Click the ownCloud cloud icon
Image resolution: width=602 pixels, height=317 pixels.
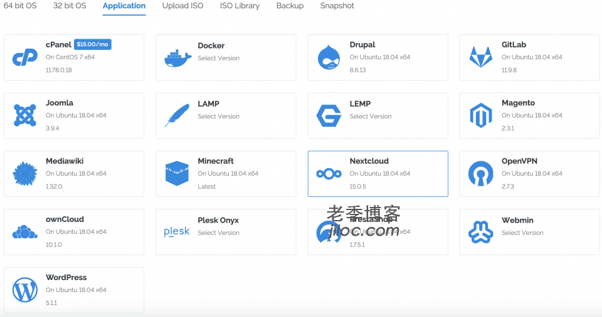(25, 232)
